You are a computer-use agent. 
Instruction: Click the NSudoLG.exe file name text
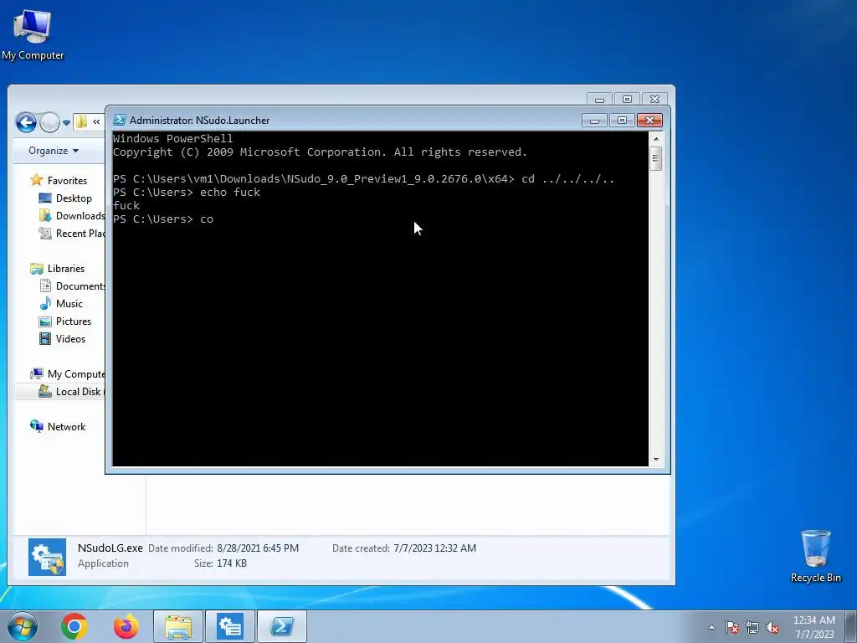coord(110,548)
